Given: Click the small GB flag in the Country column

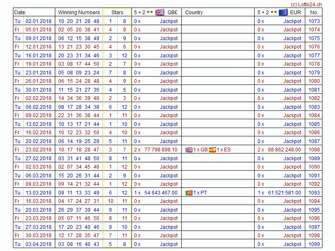Looking at the screenshot, I should [189, 150].
